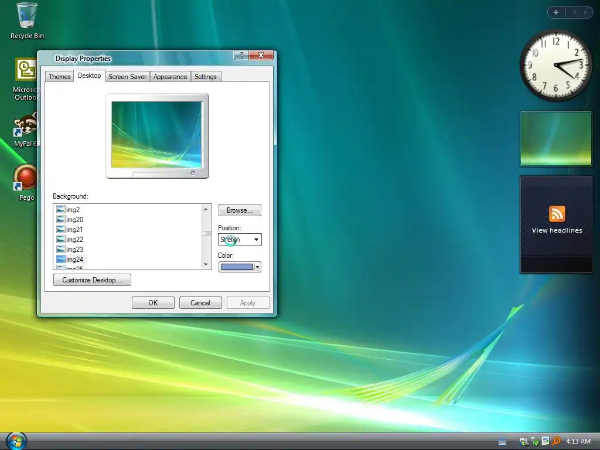Image resolution: width=600 pixels, height=450 pixels.
Task: Open the Position dropdown showing Stretch
Action: point(240,240)
